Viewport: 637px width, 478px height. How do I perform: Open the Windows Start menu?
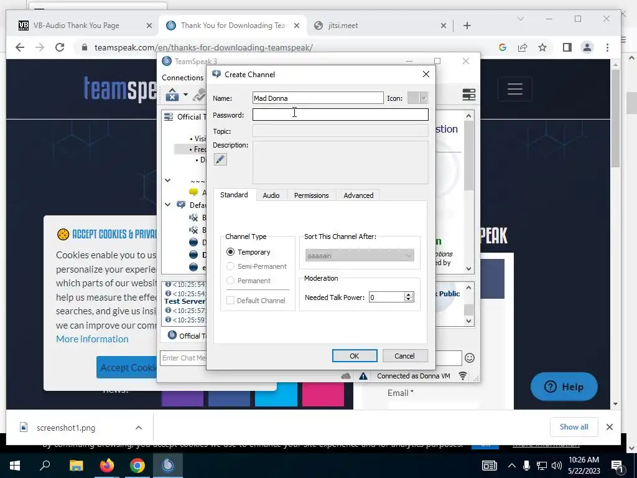[15, 466]
